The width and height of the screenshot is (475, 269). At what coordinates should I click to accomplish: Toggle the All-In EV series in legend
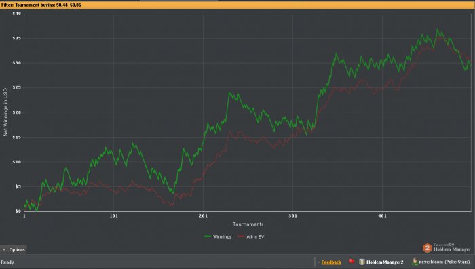point(255,236)
